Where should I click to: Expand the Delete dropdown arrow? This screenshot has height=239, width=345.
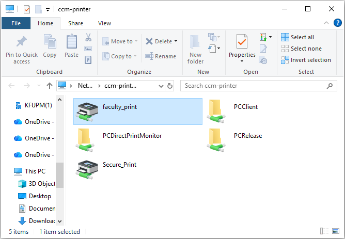pyautogui.click(x=176, y=41)
